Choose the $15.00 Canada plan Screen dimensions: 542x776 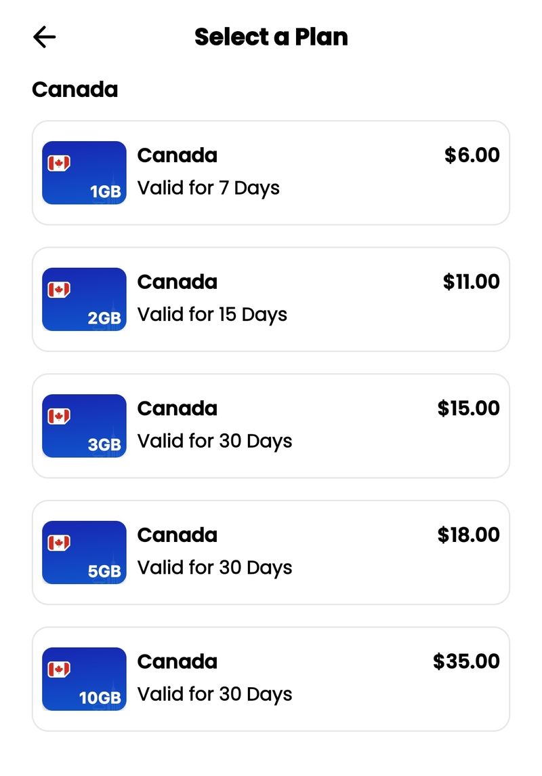coord(271,426)
